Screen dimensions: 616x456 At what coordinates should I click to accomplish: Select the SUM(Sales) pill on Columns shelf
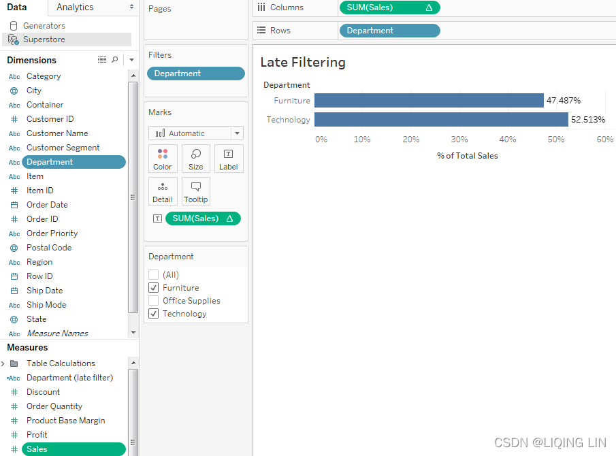(x=390, y=7)
